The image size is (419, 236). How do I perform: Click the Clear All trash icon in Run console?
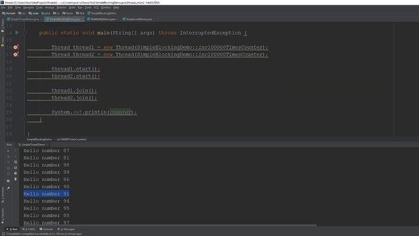[x=16, y=179]
